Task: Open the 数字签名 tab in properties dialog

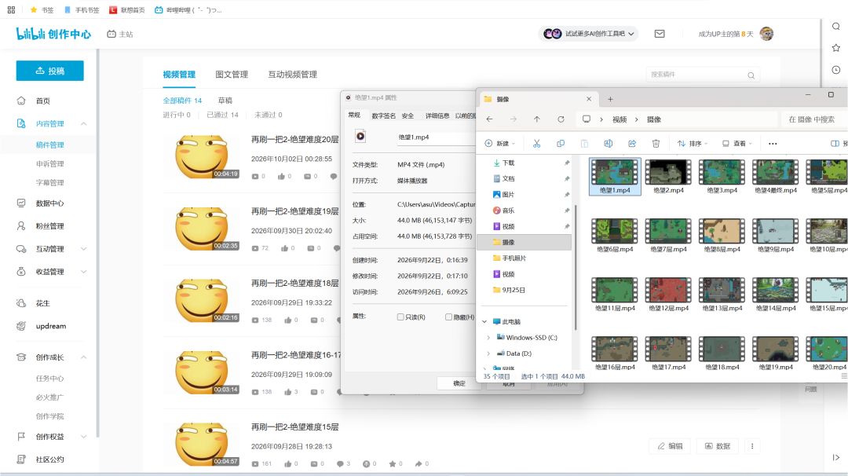Action: pos(383,115)
